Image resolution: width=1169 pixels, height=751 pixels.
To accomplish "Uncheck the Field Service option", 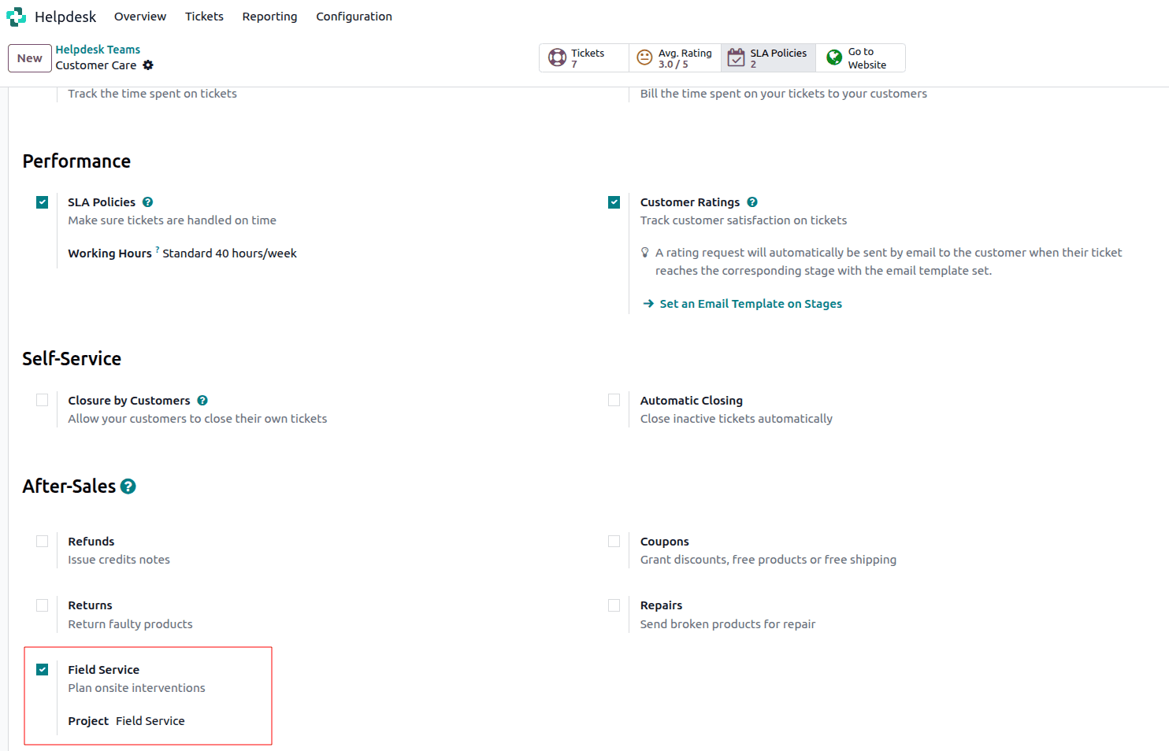I will pyautogui.click(x=42, y=669).
